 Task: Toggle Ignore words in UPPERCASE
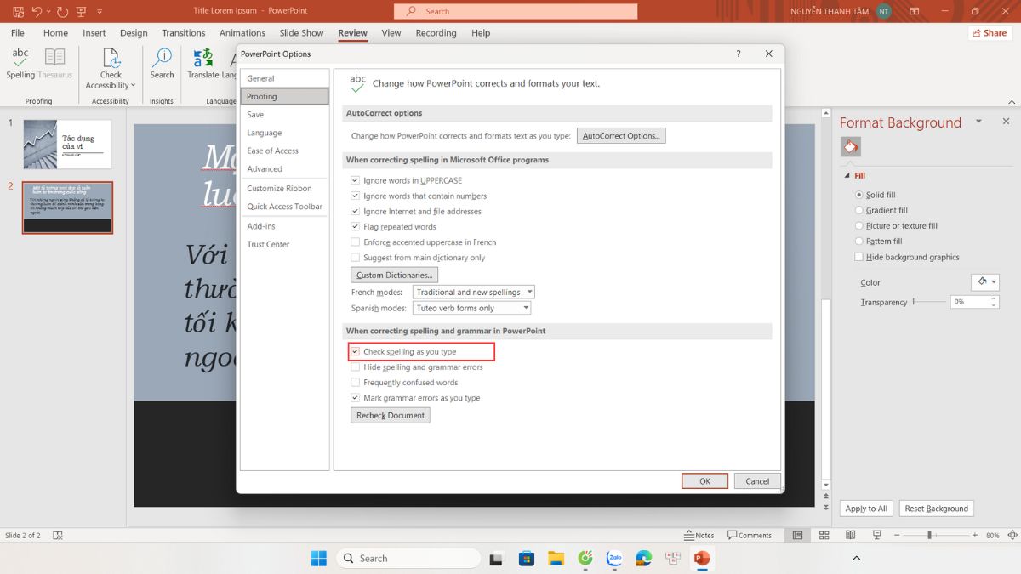pyautogui.click(x=356, y=181)
